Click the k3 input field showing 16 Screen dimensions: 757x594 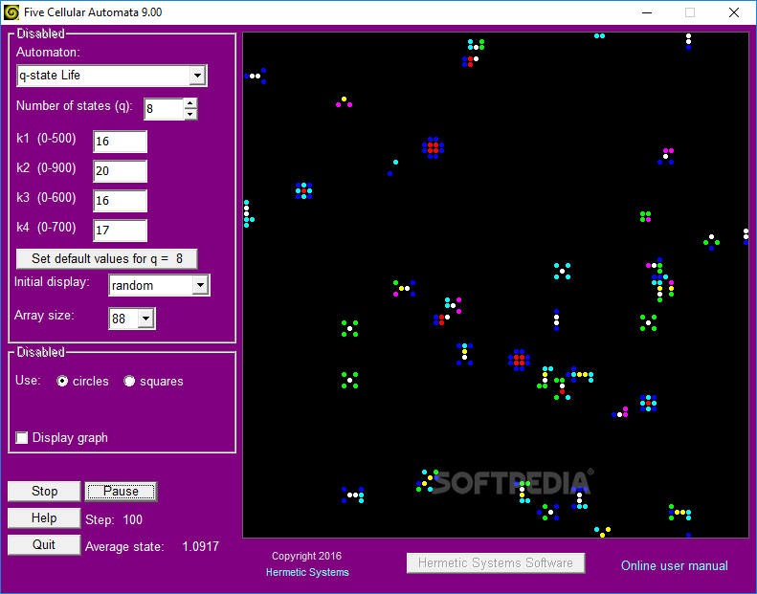click(120, 201)
